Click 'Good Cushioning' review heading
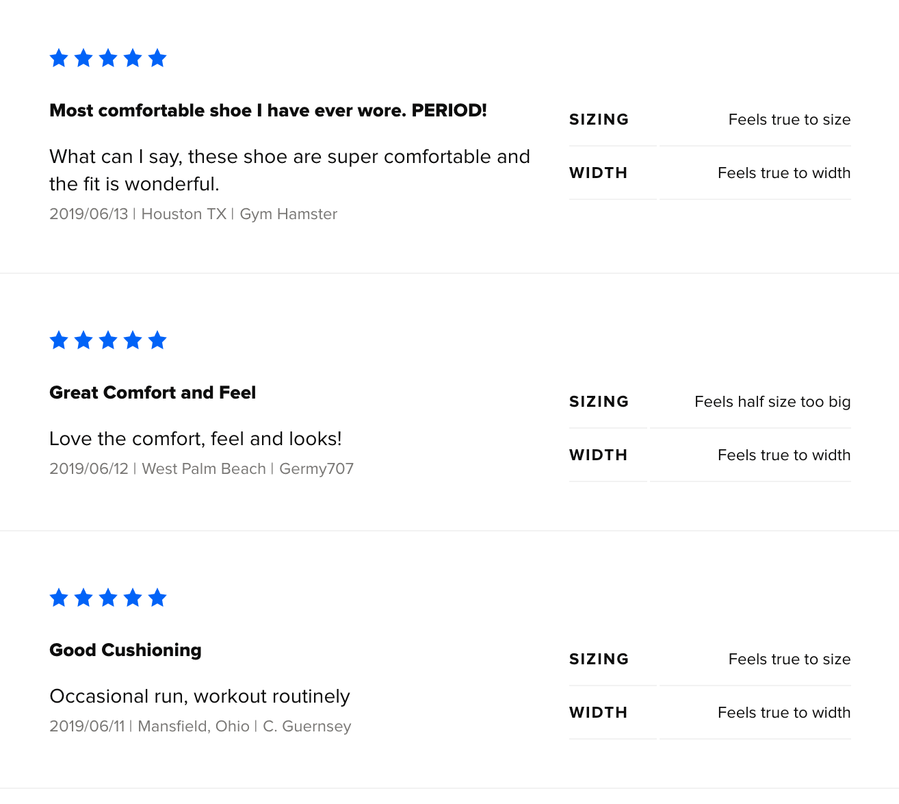The image size is (899, 804). tap(125, 650)
